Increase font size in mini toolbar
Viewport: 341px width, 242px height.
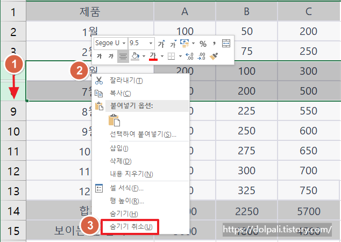pos(161,44)
